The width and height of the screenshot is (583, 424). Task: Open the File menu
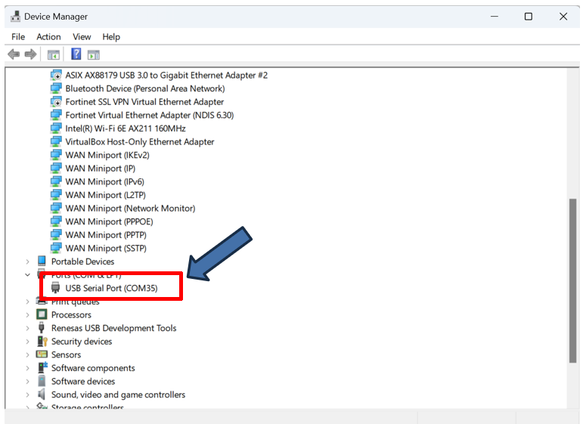coord(18,37)
